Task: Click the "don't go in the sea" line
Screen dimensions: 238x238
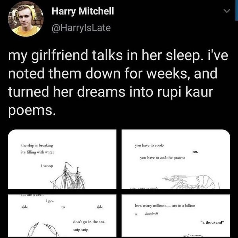Action: point(88,221)
